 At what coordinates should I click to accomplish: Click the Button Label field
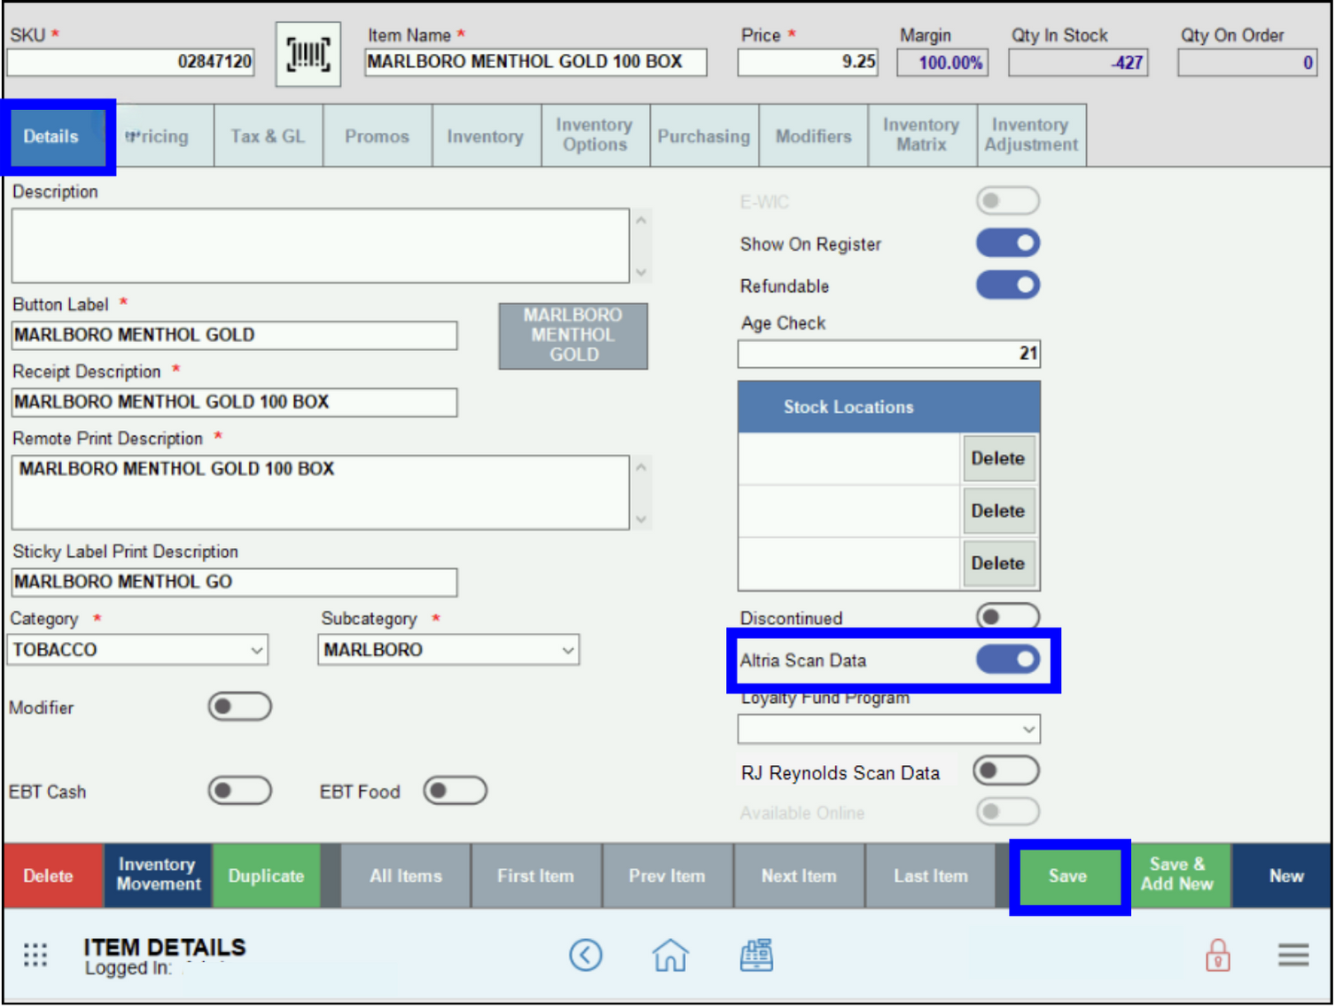[x=234, y=335]
